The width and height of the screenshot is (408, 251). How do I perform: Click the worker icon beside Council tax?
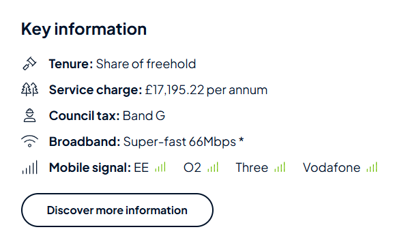(x=29, y=115)
